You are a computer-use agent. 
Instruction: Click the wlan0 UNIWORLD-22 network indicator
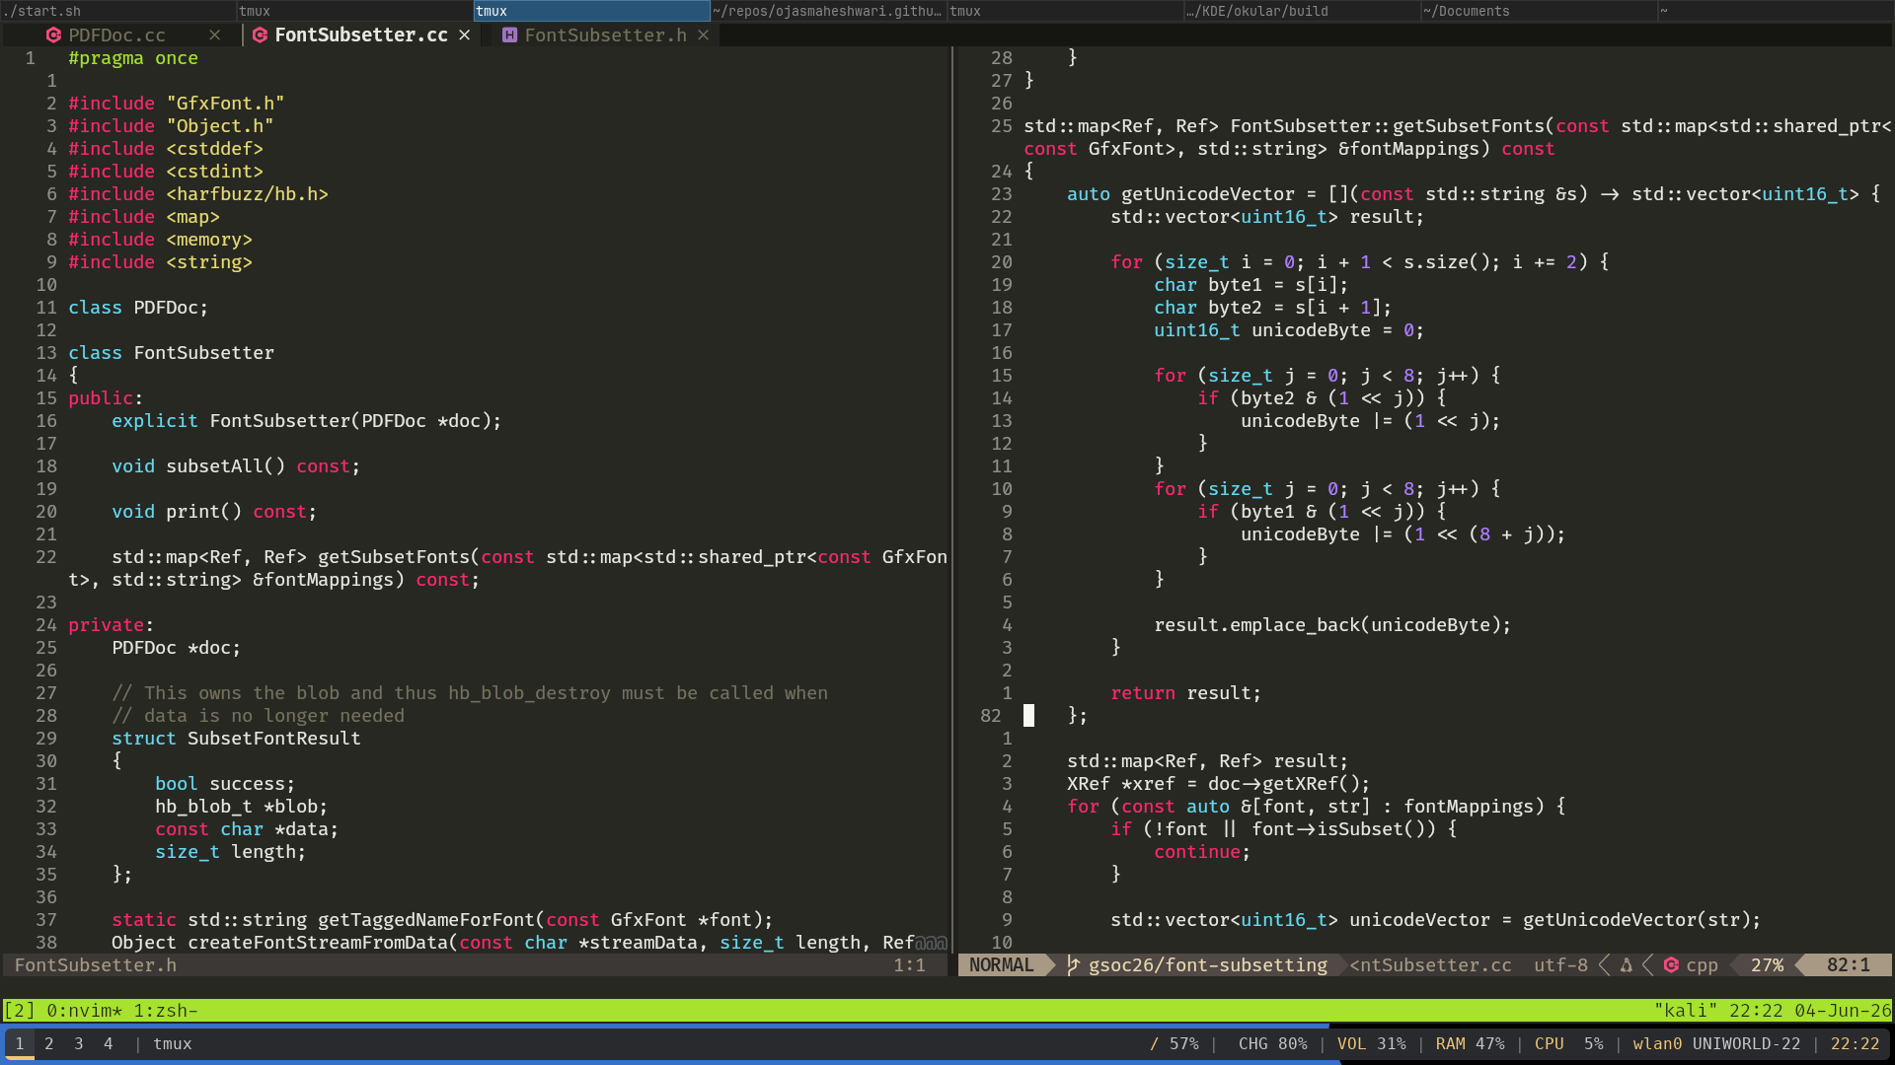[x=1716, y=1043]
